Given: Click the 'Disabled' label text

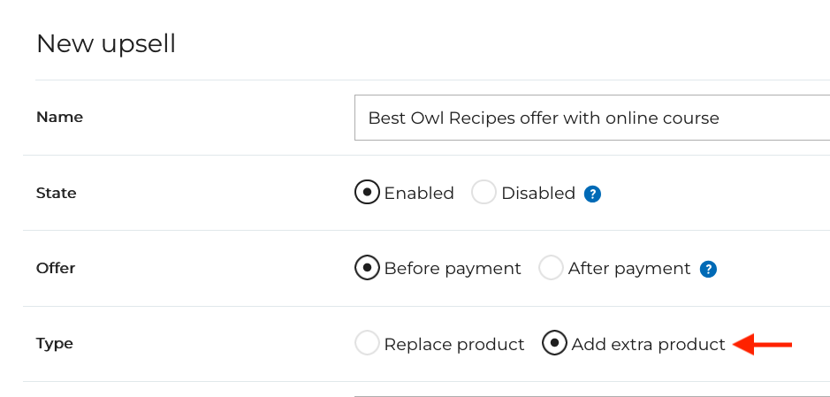Looking at the screenshot, I should [x=538, y=193].
